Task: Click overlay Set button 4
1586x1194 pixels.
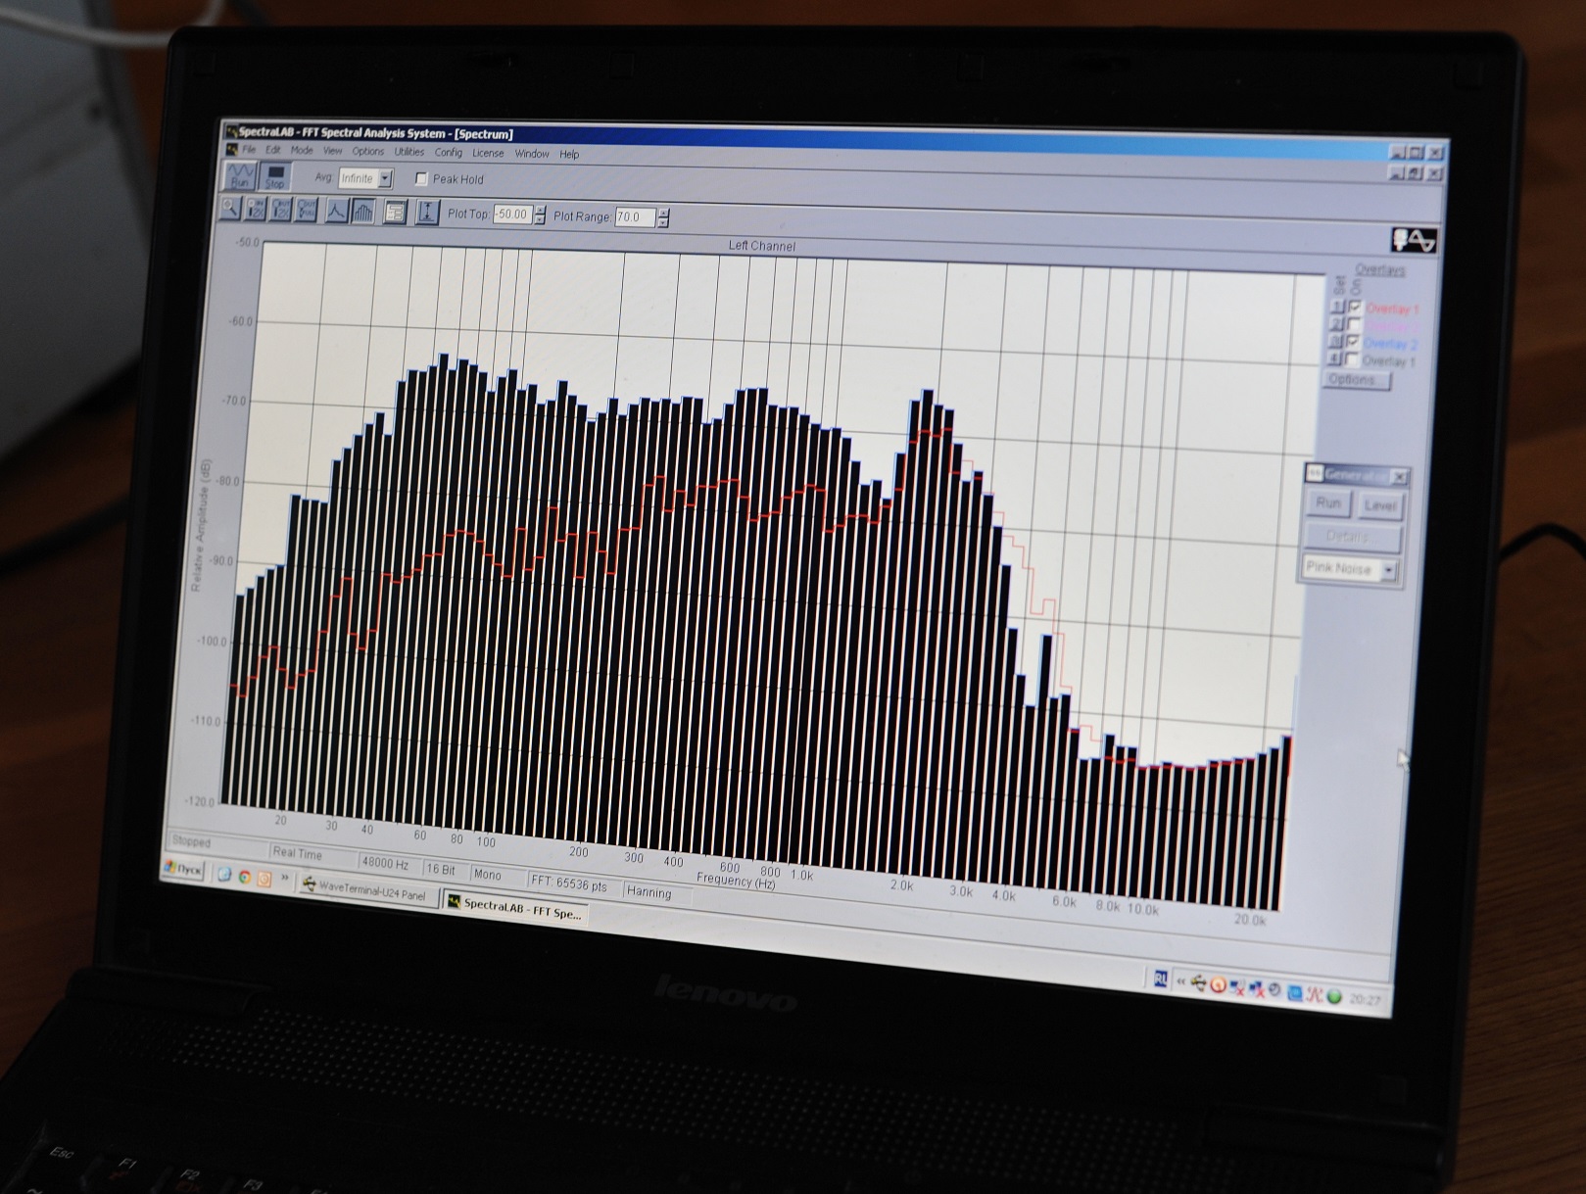Action: [x=1336, y=359]
